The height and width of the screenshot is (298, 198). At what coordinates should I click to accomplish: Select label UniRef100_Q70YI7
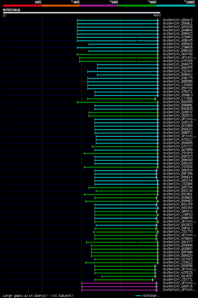(x=178, y=147)
